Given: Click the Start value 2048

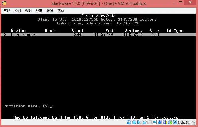Looking at the screenshot, I should [79, 35].
